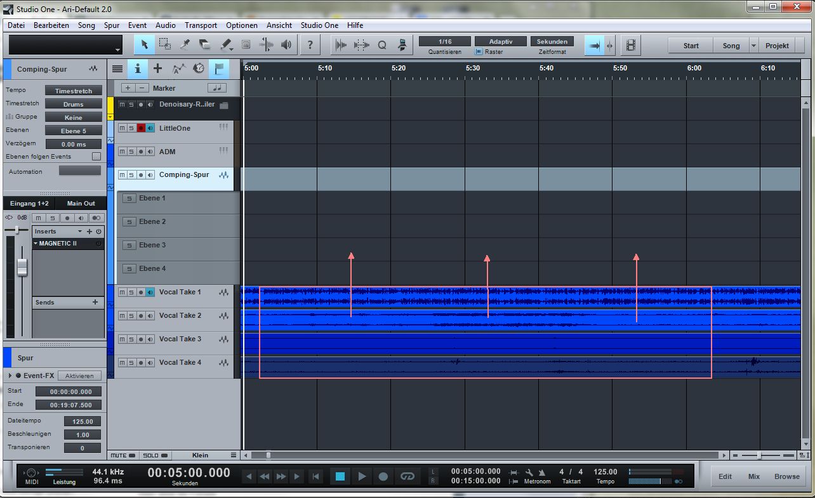
Task: Select Vocal Take 3 track
Action: click(x=180, y=339)
